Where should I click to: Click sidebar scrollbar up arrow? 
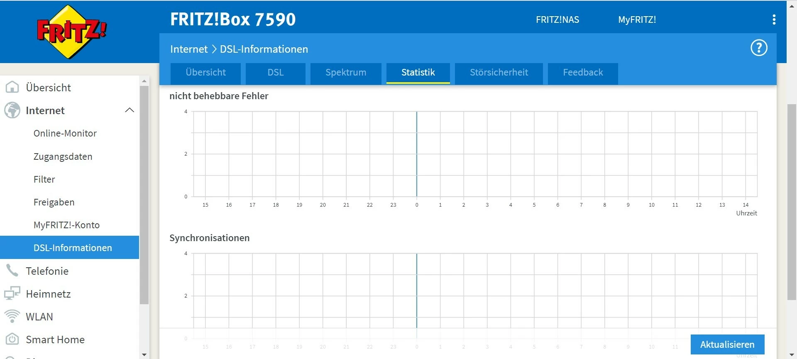[144, 81]
